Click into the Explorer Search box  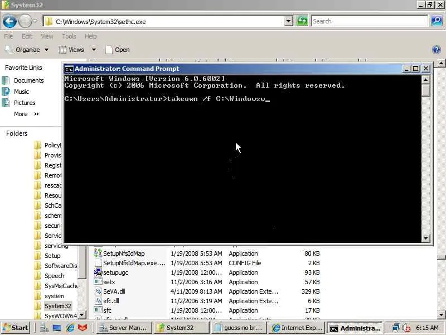pos(369,21)
